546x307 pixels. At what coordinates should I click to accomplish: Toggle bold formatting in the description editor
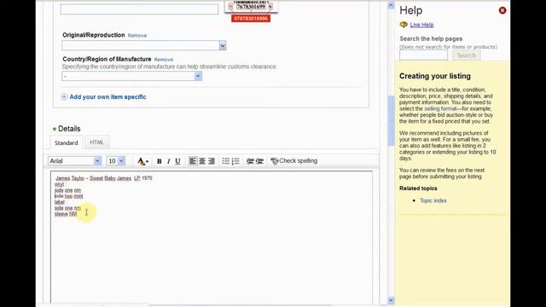tap(160, 161)
